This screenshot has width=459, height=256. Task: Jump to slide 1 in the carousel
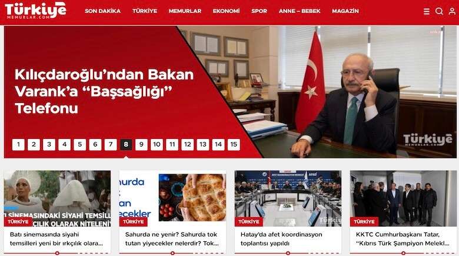tap(18, 144)
